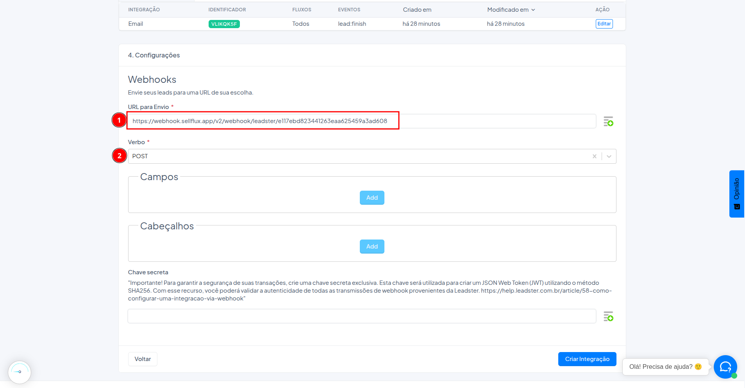Click the circular progress widget at bottom left

point(20,372)
